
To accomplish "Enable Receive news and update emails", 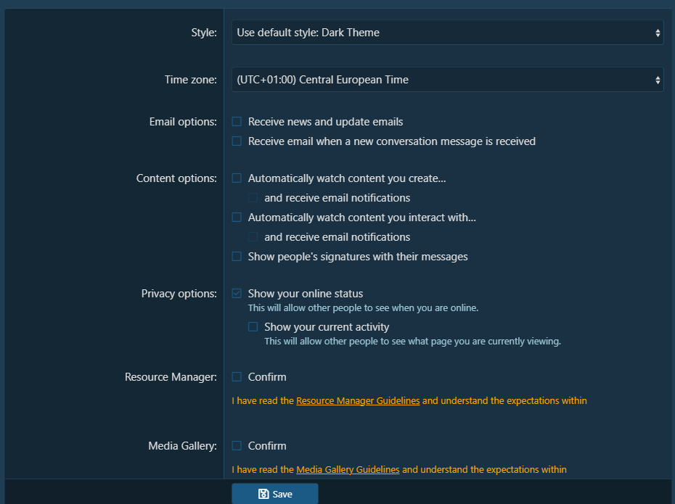I will tap(237, 122).
